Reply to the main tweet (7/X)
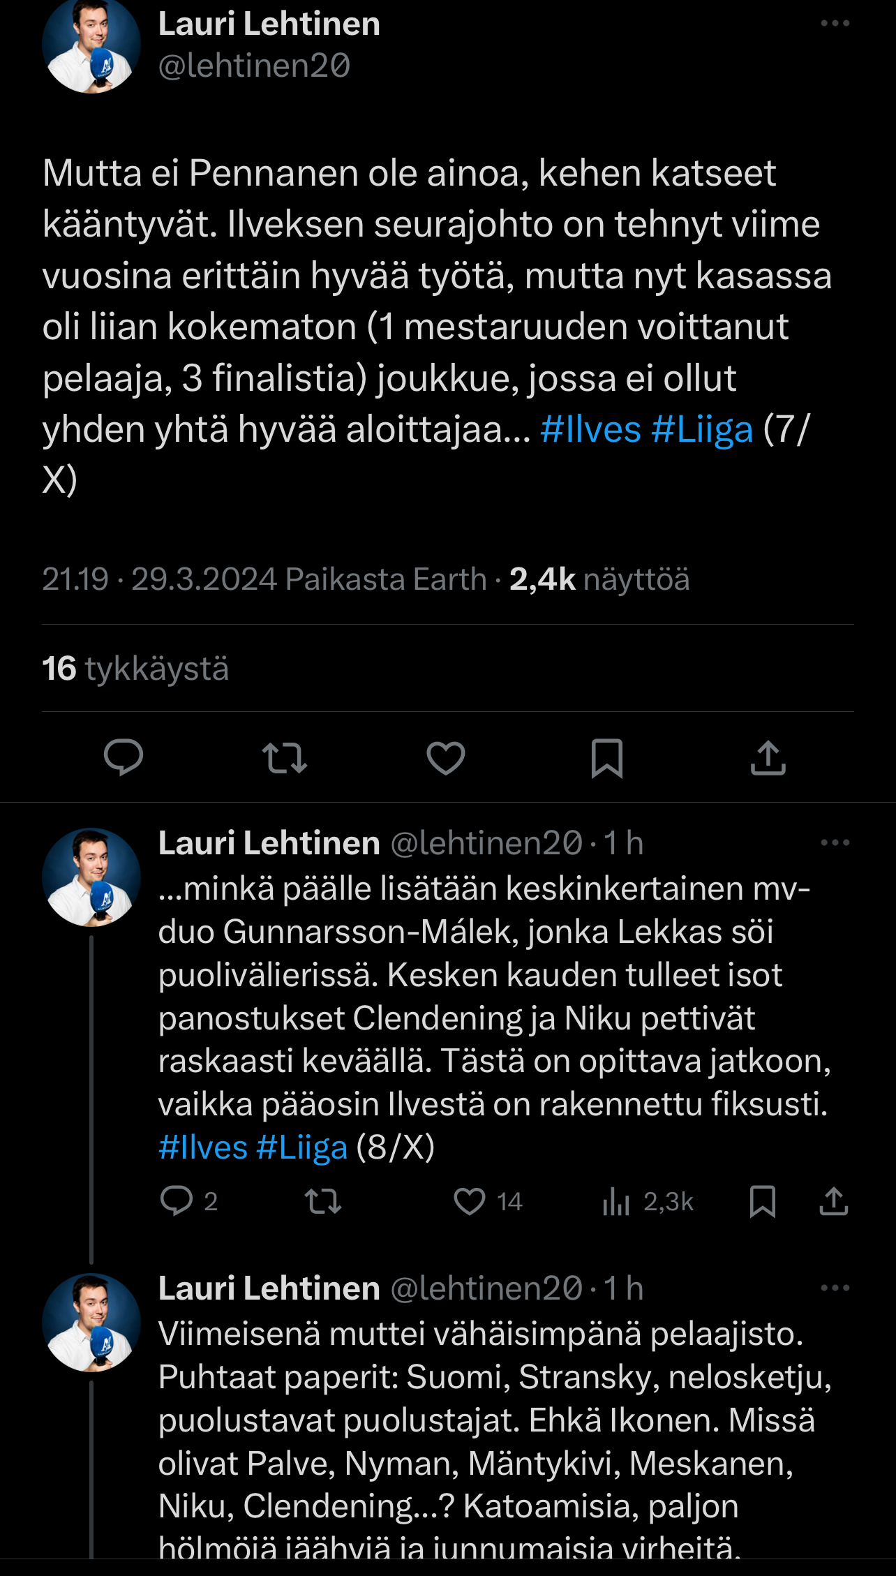 124,757
